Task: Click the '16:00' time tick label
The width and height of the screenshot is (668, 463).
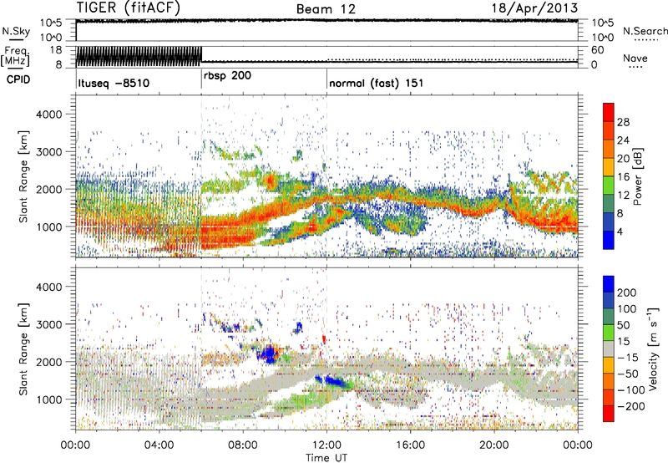Action: (x=410, y=445)
